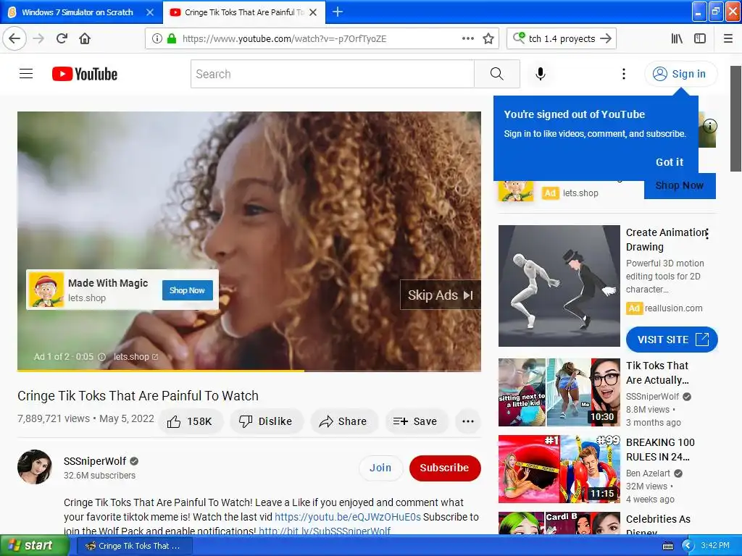Open the Celebrities As Disney video title
The width and height of the screenshot is (742, 556).
(658, 526)
